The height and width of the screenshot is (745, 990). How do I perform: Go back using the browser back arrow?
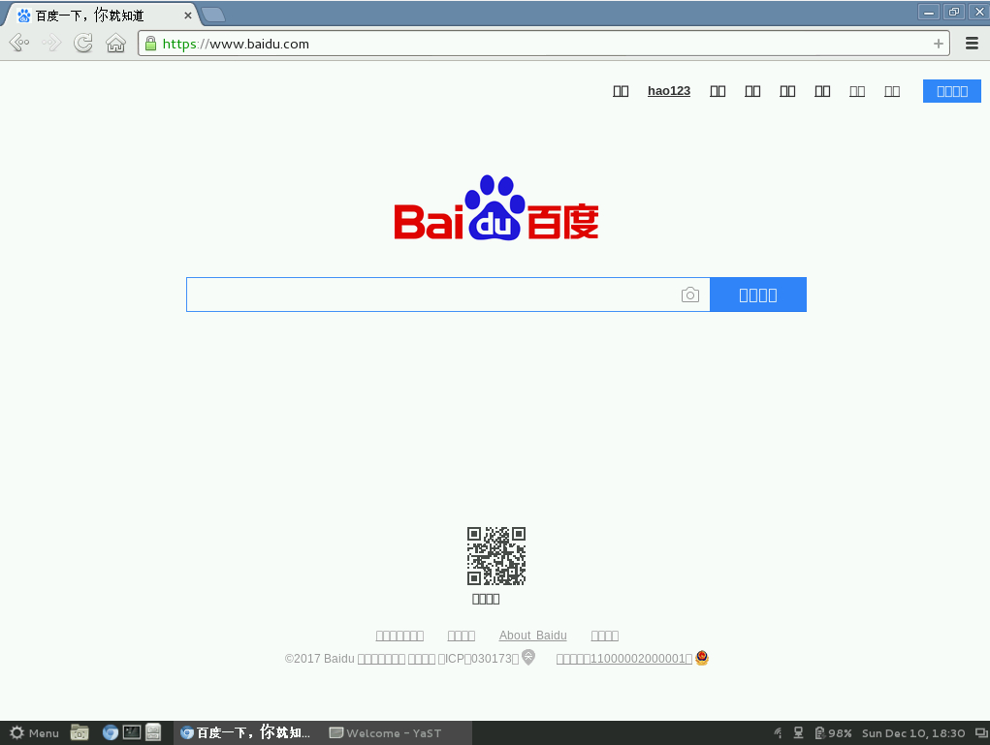19,43
